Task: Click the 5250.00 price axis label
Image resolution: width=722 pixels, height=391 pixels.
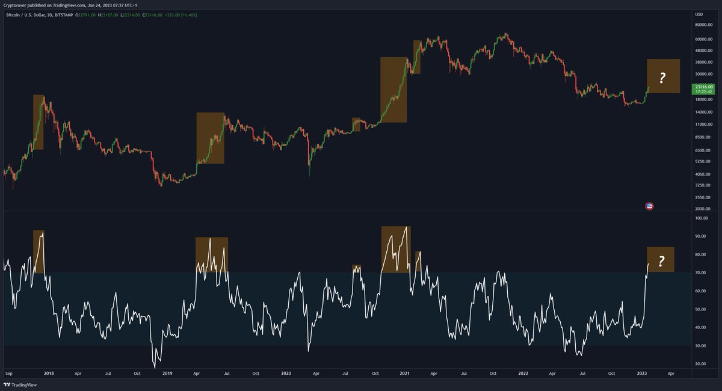Action: (702, 161)
